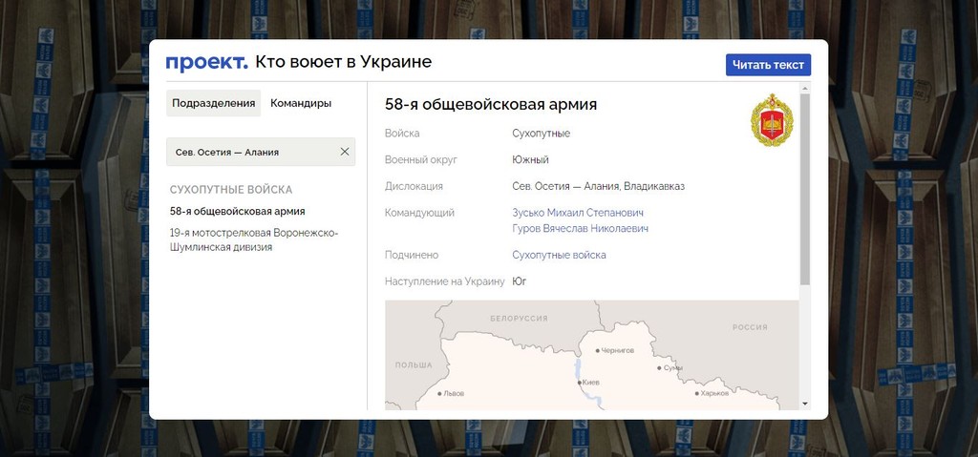Click the Военный округ label
This screenshot has width=978, height=457.
pos(421,159)
